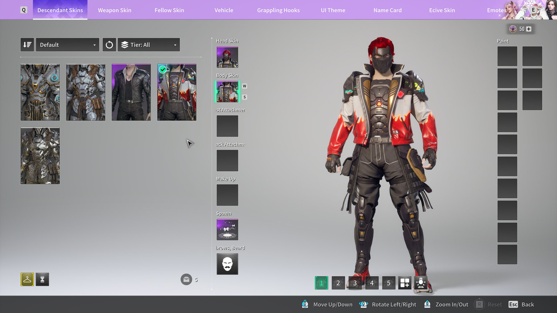Switch to the hourglass view icon

[x=42, y=280]
